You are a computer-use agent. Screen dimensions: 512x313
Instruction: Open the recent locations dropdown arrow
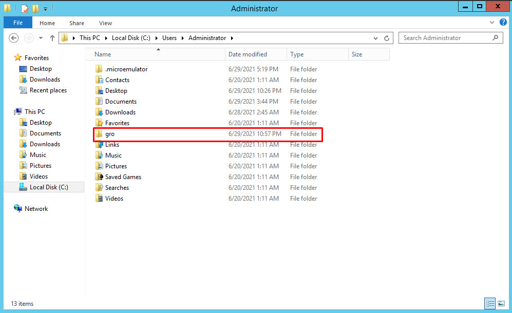point(41,38)
